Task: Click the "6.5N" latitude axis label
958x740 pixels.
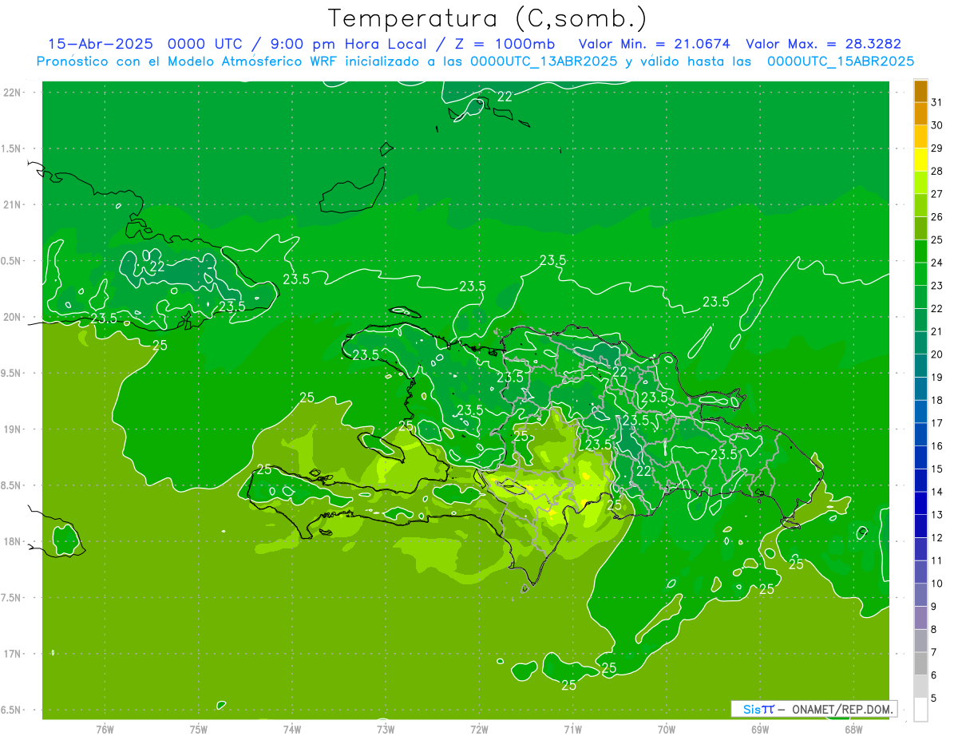Action: pos(12,710)
